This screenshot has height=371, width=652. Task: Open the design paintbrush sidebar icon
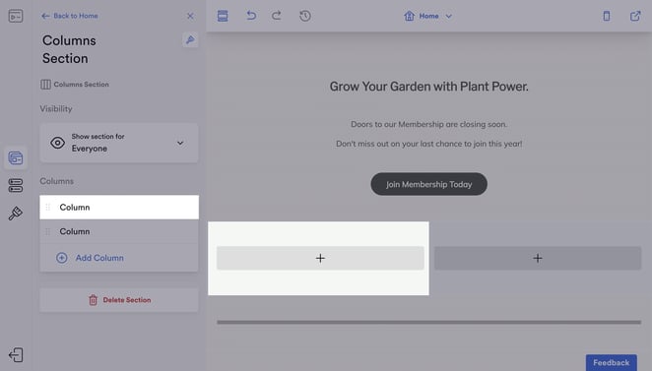16,214
